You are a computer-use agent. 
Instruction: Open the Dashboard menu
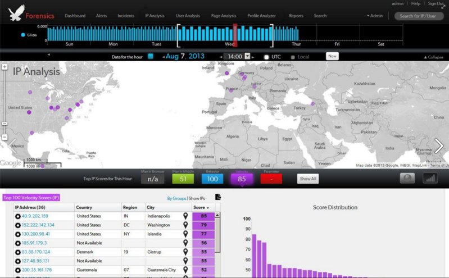click(x=75, y=16)
